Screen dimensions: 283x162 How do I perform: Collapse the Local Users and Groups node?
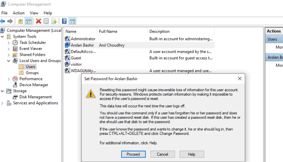coord(9,61)
